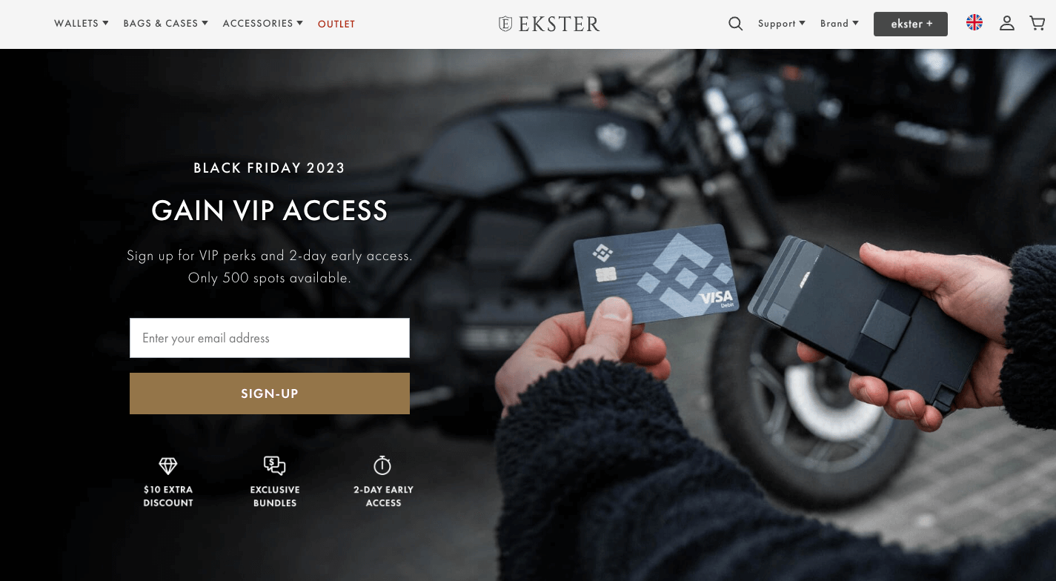1056x581 pixels.
Task: Open the shopping cart icon
Action: tap(1037, 24)
